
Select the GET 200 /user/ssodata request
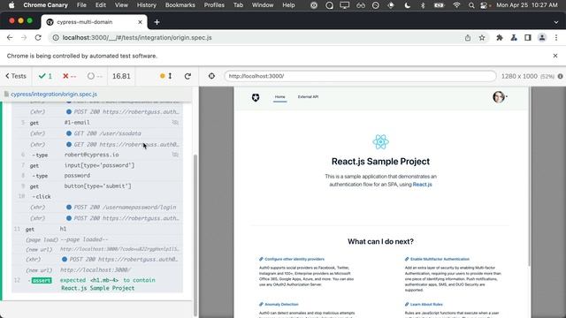pos(97,133)
